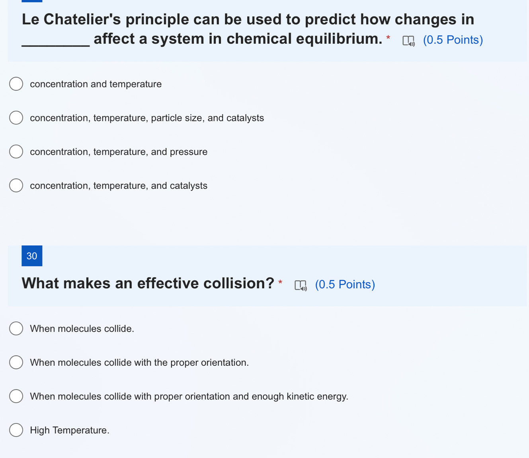This screenshot has height=458, width=529.
Task: Choose the 'collide with the proper orientation.' radio button
Action: pyautogui.click(x=16, y=362)
